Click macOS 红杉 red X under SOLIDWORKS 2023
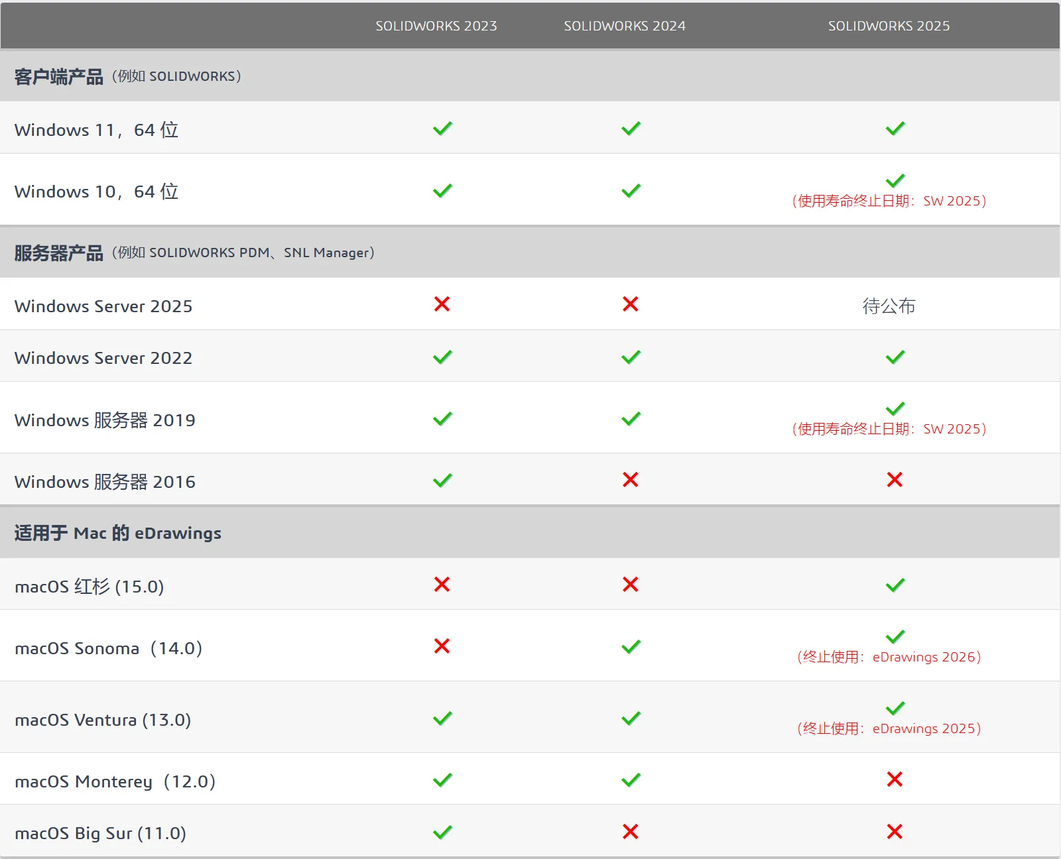Viewport: 1061px width, 859px height. [442, 585]
